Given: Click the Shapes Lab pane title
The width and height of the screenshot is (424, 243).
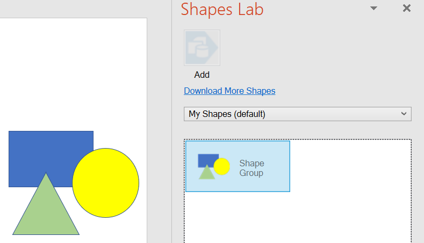Looking at the screenshot, I should click(x=222, y=9).
